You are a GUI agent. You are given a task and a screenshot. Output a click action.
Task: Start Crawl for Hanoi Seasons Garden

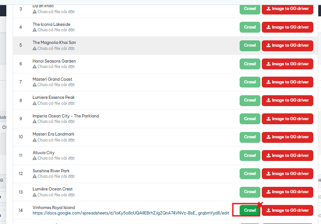point(250,64)
